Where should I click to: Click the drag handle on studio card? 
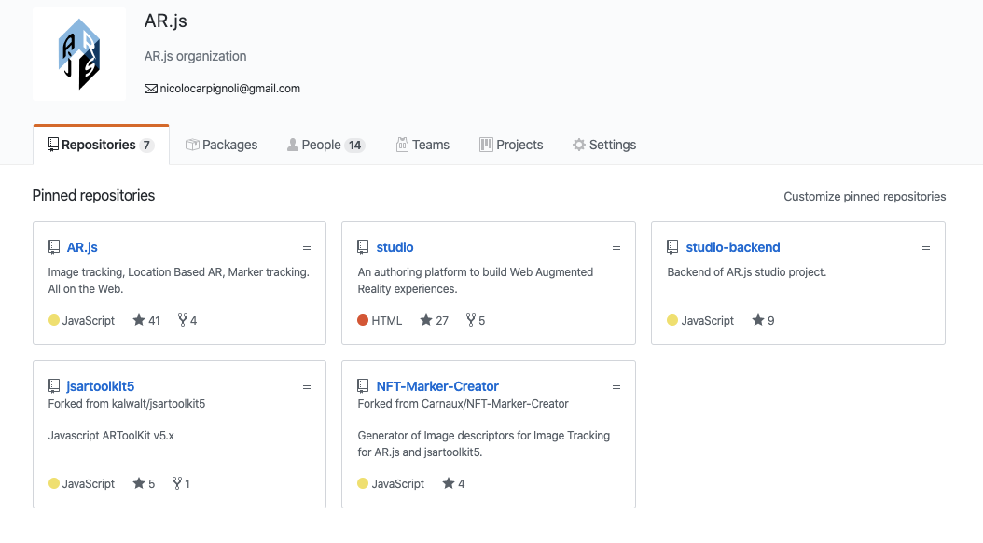click(616, 247)
